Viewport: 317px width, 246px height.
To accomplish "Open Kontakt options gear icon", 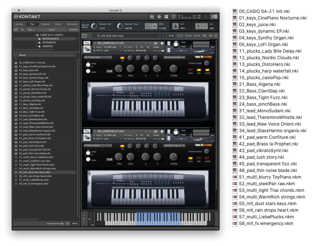I will click(159, 17).
